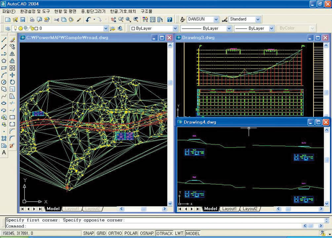Viewport: 332px width, 238px height.
Task: Toggle ORTHO mode on the status bar
Action: point(115,233)
